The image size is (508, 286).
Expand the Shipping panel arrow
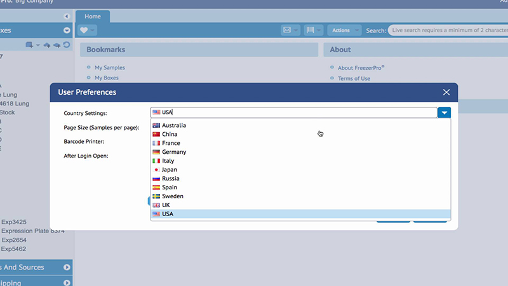67,282
